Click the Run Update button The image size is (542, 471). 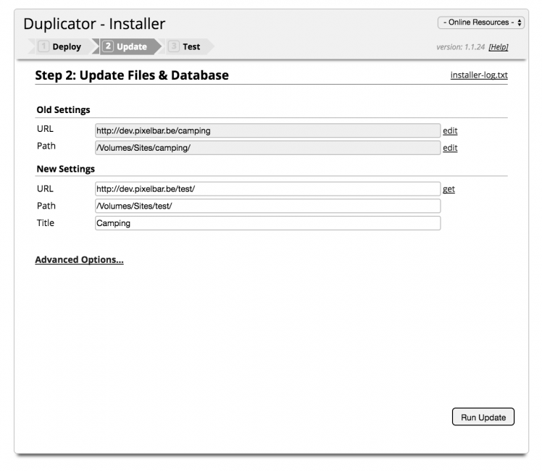483,417
